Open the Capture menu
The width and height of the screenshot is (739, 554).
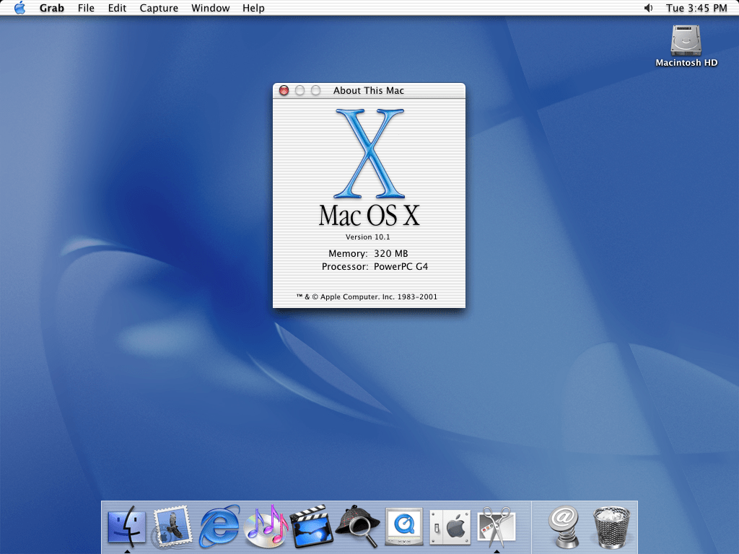click(158, 8)
